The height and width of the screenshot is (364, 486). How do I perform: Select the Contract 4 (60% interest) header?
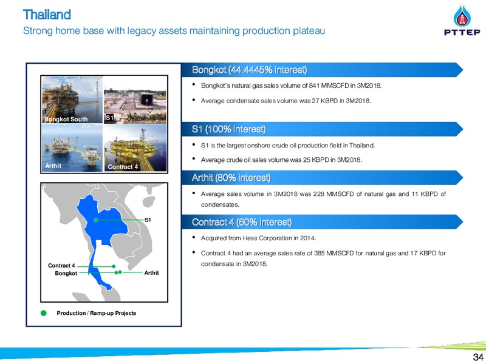pos(323,222)
